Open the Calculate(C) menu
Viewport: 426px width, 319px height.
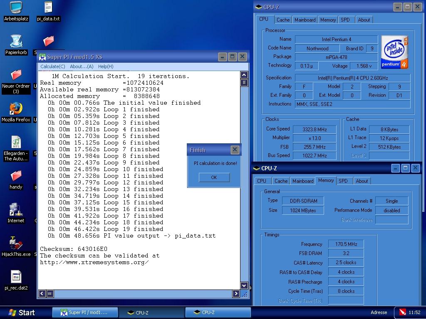[x=53, y=66]
